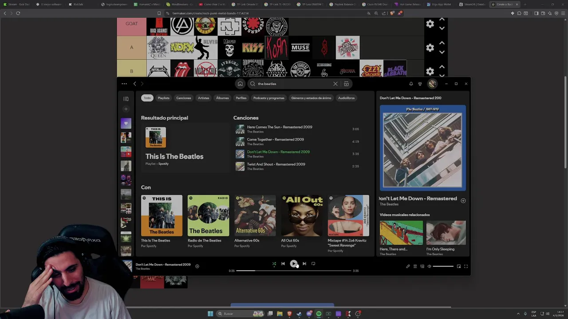568x319 pixels.
Task: Go back in Spotify navigation
Action: click(135, 84)
